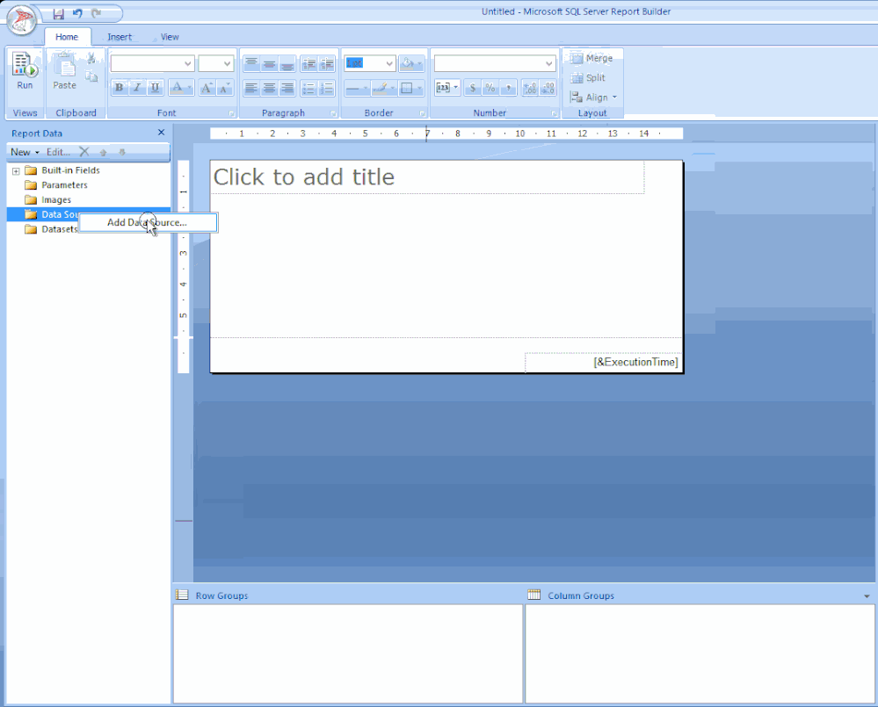Screen dimensions: 878x707
Task: Run the report
Action: coord(25,71)
